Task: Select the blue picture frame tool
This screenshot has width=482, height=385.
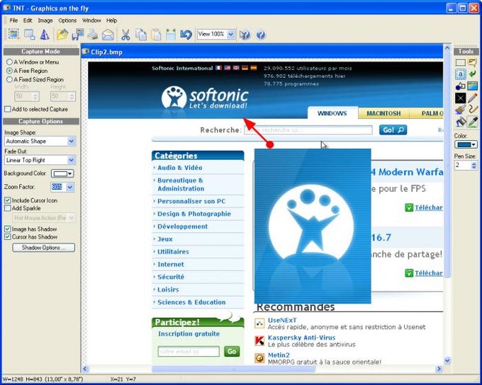Action: tap(472, 86)
